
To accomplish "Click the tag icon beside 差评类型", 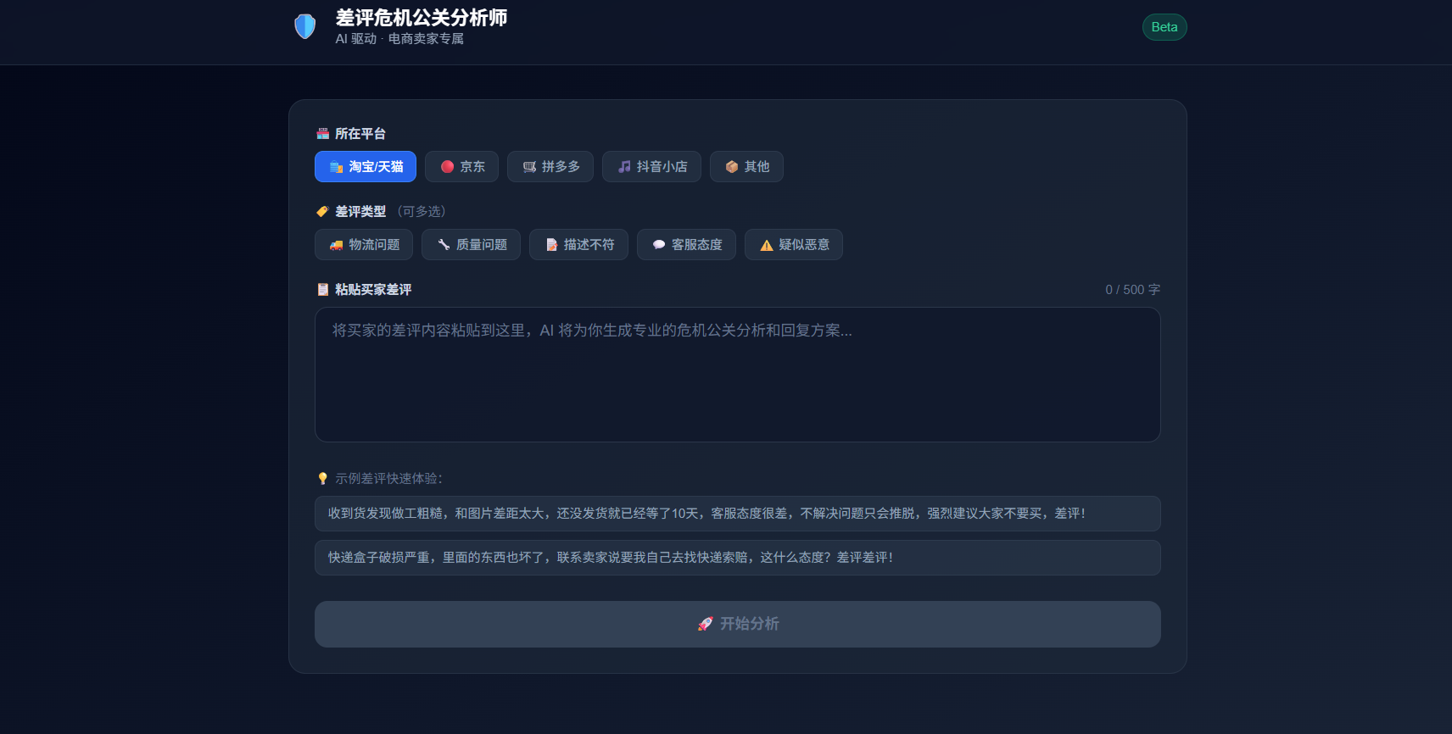I will click(322, 212).
